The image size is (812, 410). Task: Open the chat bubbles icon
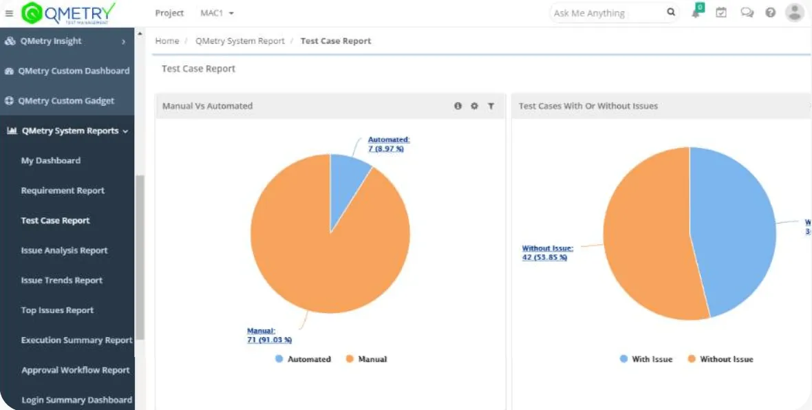pos(747,12)
